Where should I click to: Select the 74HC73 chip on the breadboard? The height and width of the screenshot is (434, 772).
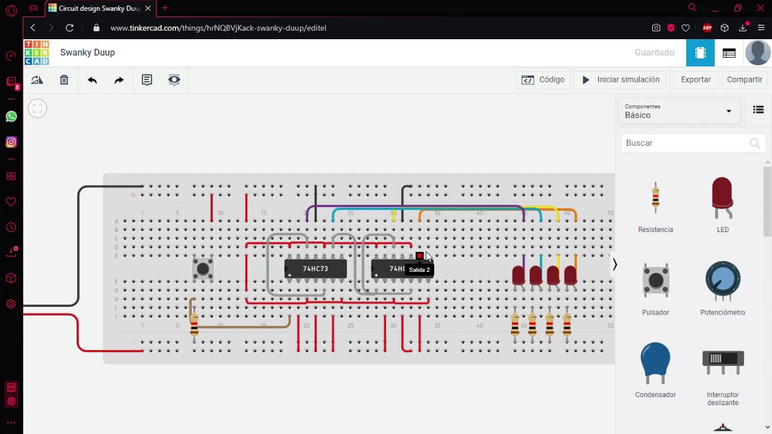(315, 269)
